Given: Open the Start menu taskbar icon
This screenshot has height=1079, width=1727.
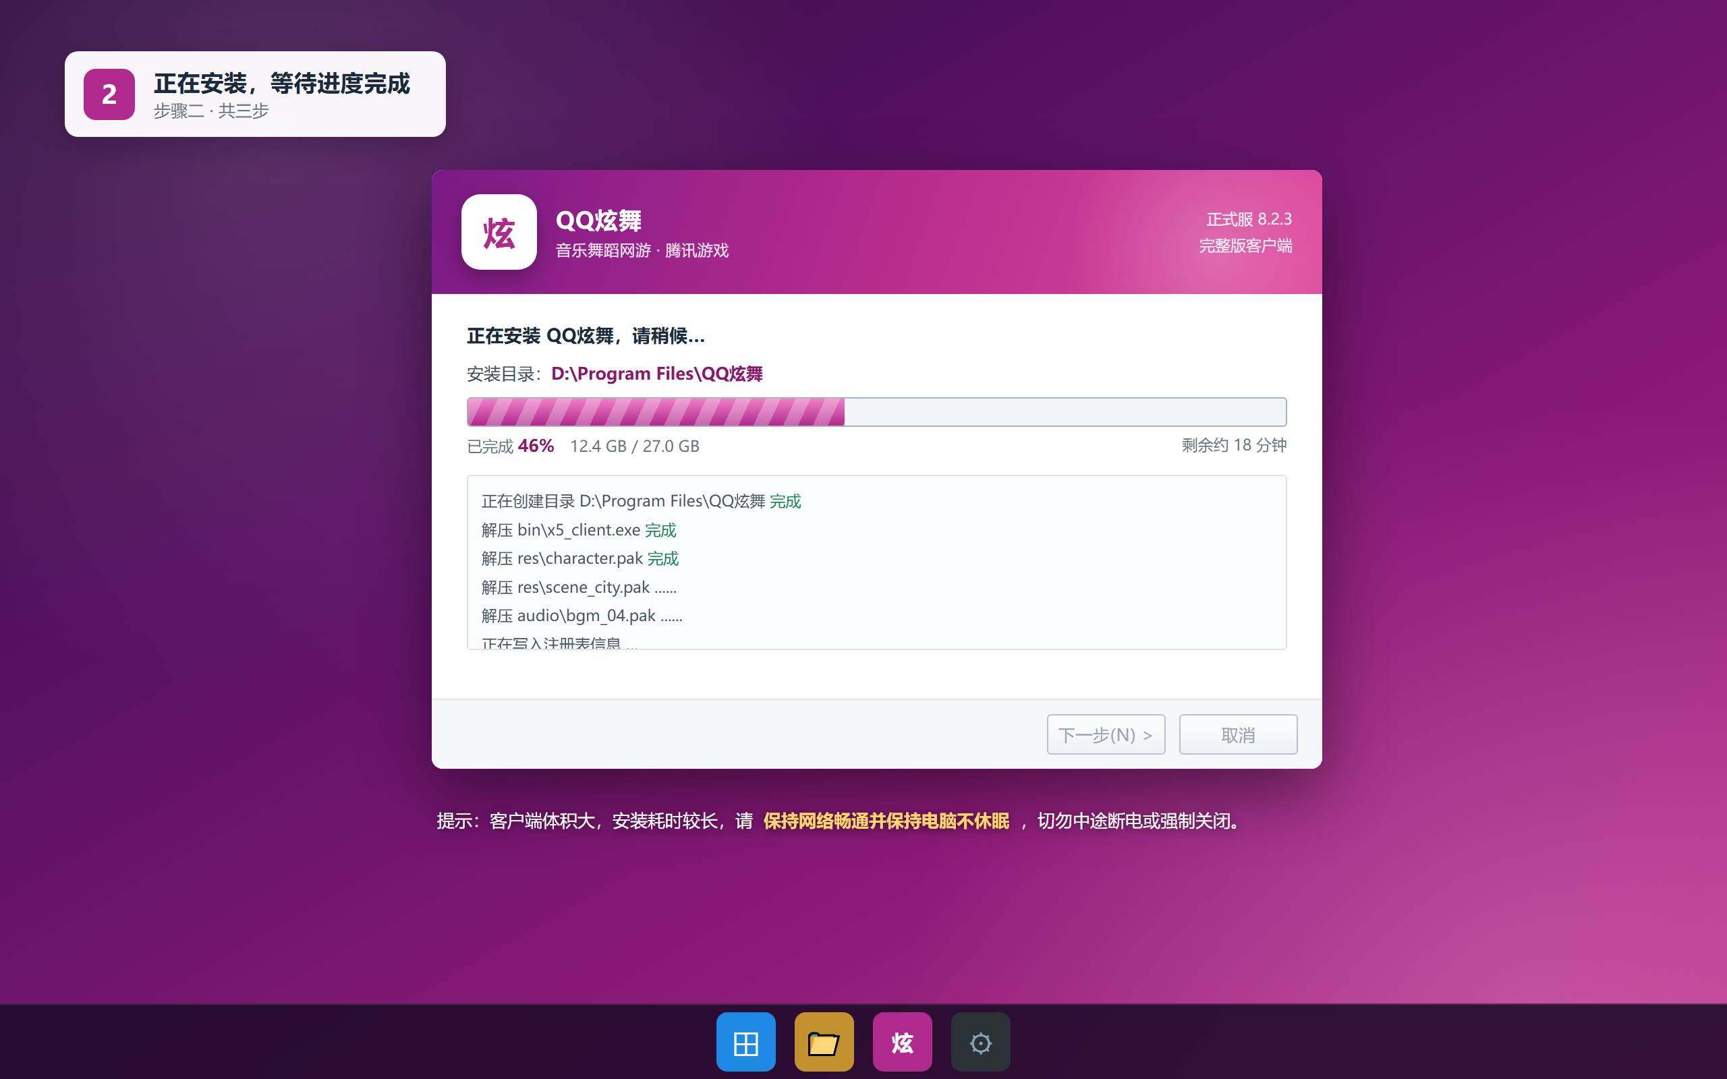Looking at the screenshot, I should point(745,1042).
